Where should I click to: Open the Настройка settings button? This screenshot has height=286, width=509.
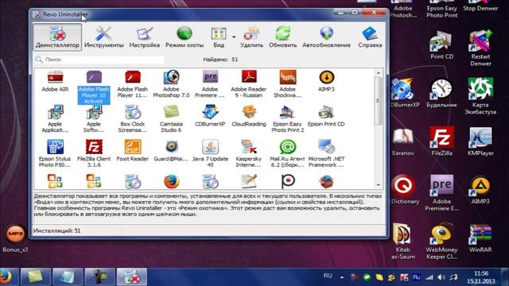(x=145, y=37)
